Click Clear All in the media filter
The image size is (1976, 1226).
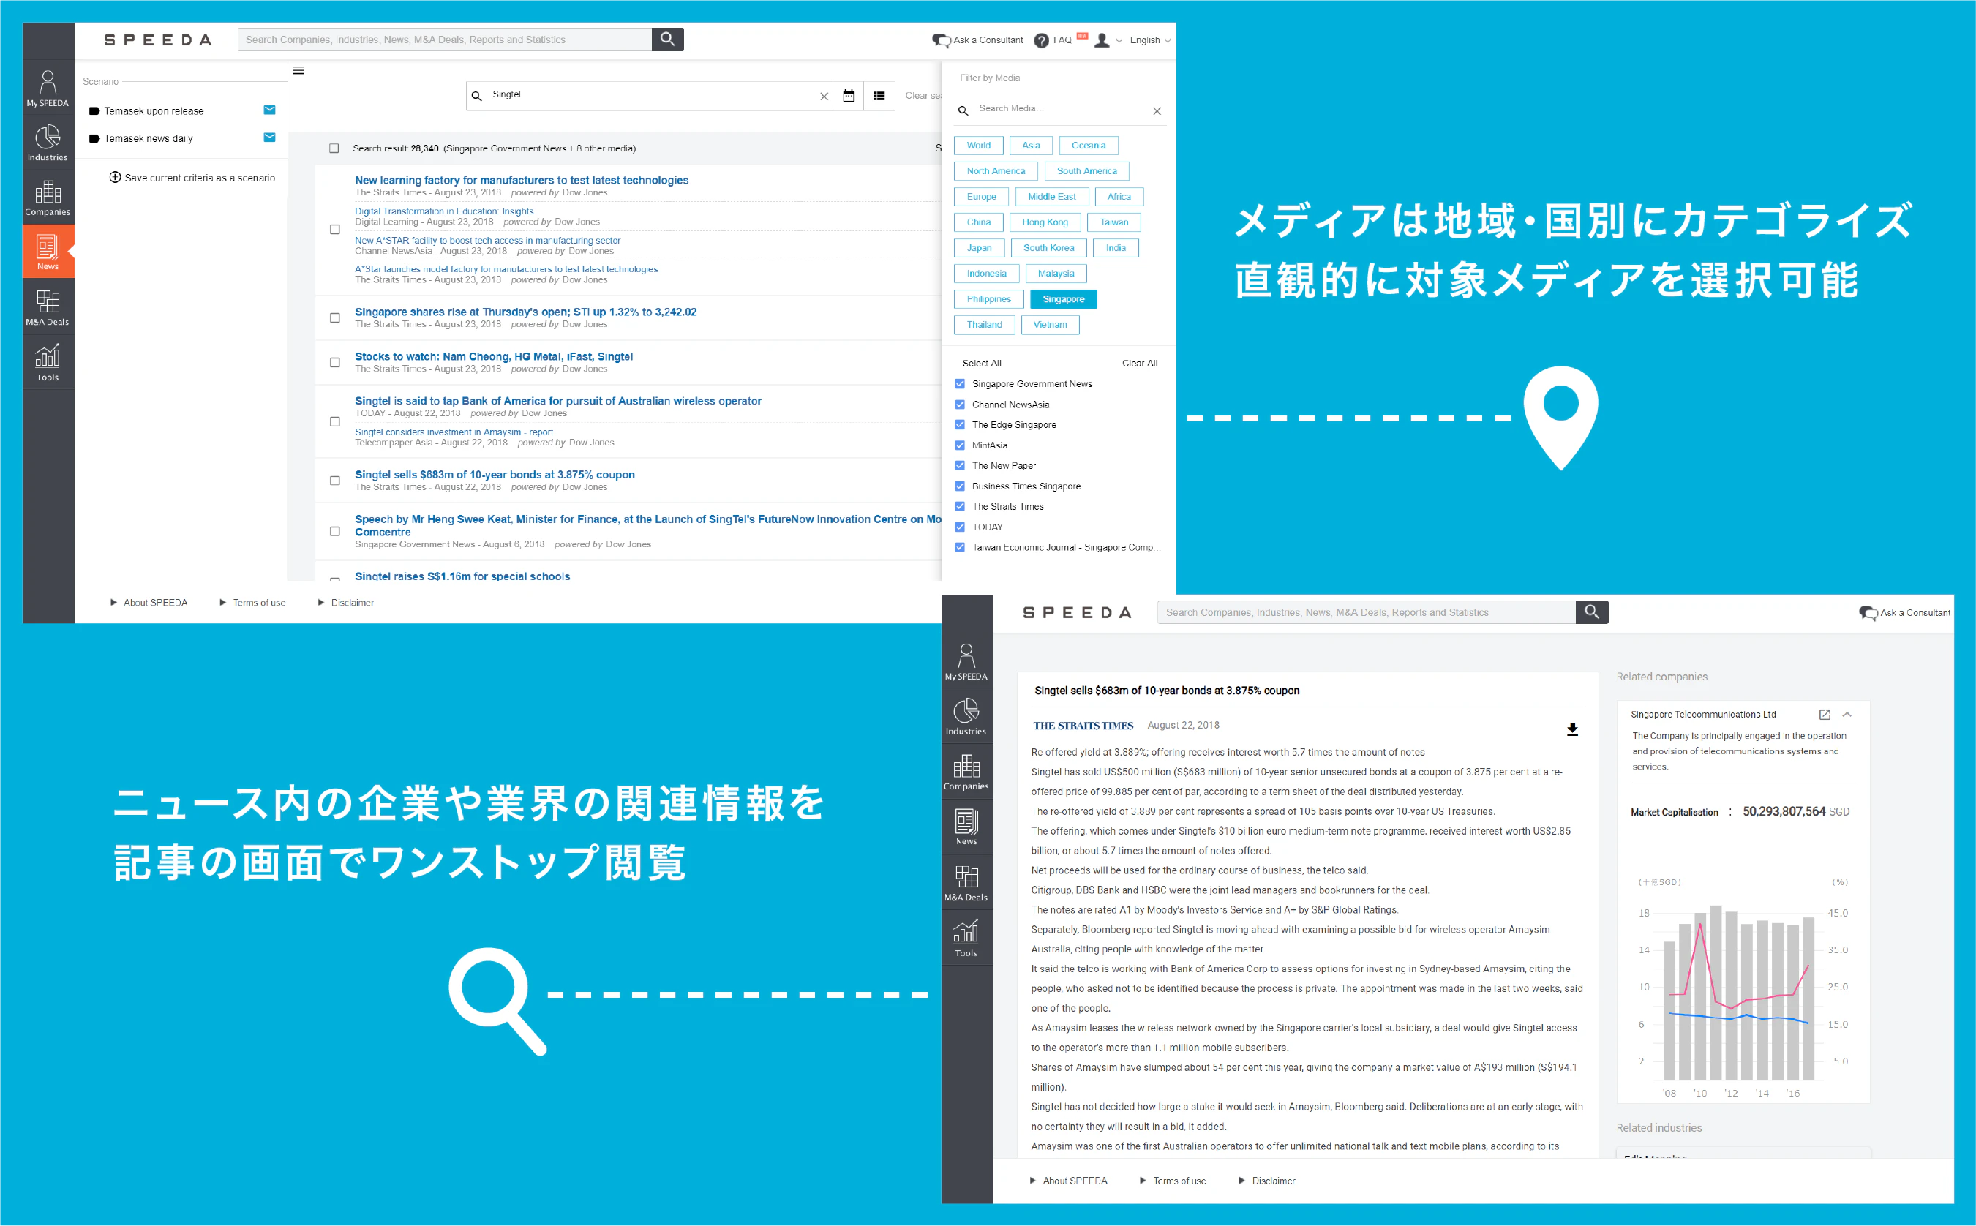1139,364
